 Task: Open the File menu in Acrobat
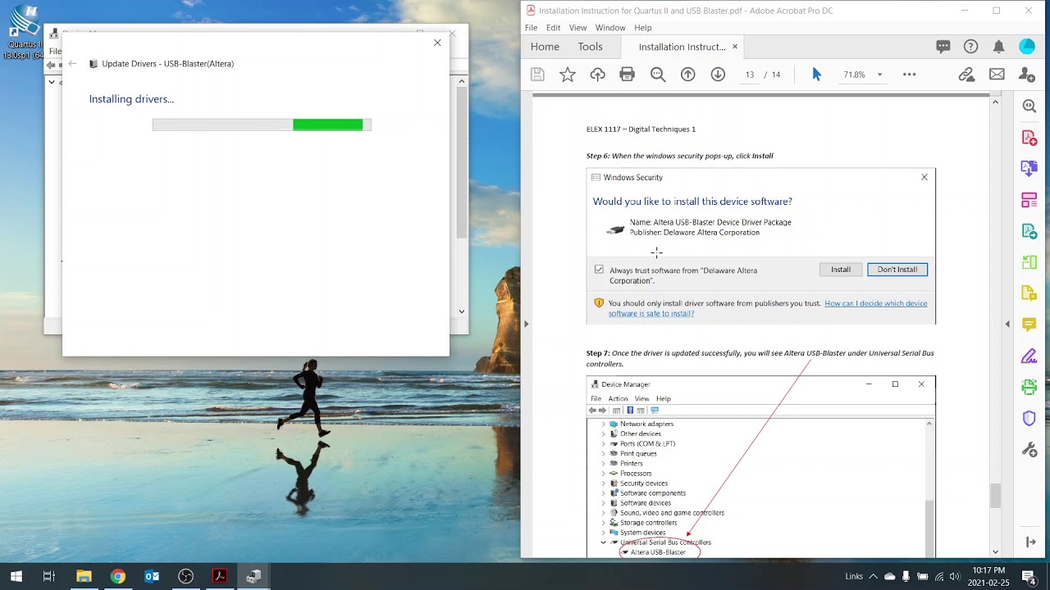pos(532,28)
